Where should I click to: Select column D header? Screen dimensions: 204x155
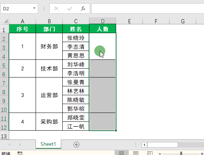(x=103, y=21)
